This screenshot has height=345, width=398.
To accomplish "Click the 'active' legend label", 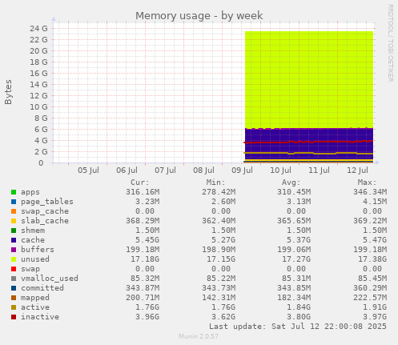I will (x=35, y=307).
